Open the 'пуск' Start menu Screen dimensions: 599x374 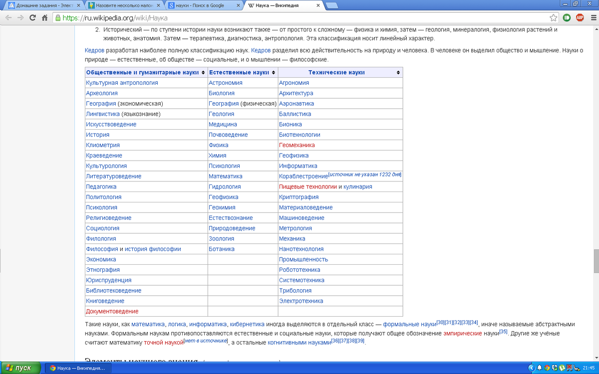point(19,368)
